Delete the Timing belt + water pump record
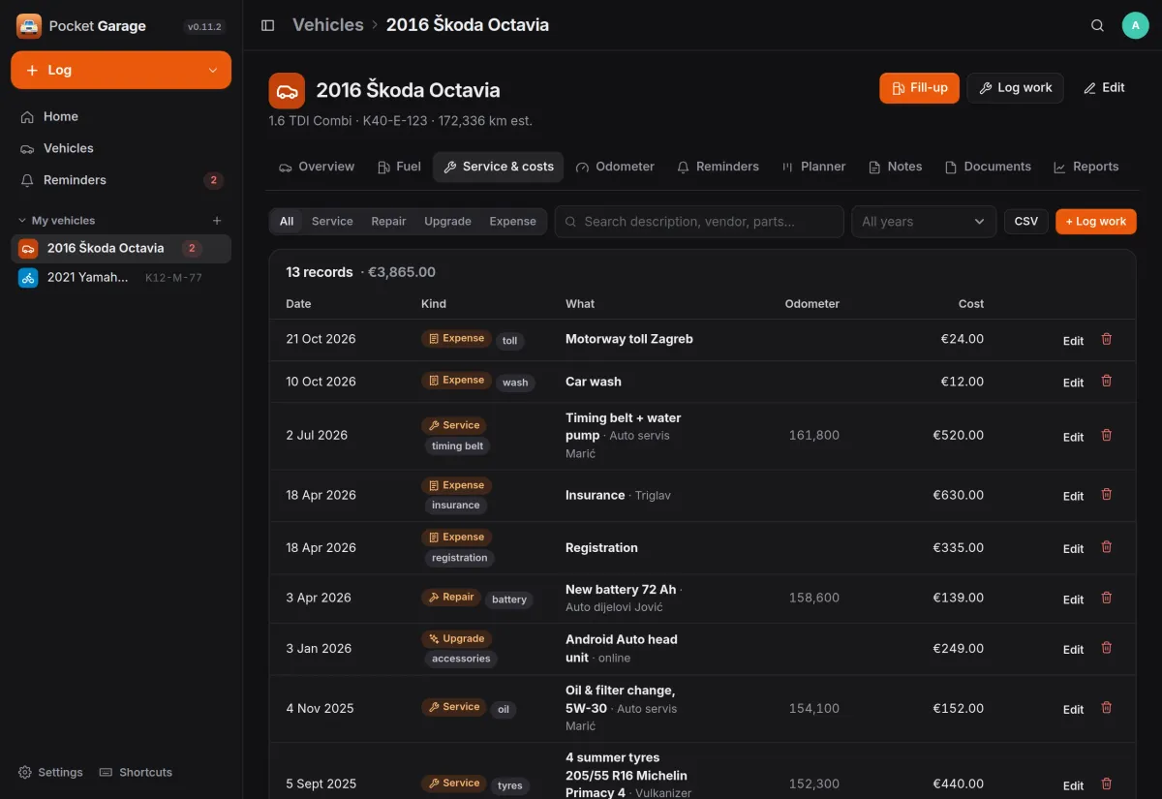This screenshot has width=1162, height=799. point(1107,435)
